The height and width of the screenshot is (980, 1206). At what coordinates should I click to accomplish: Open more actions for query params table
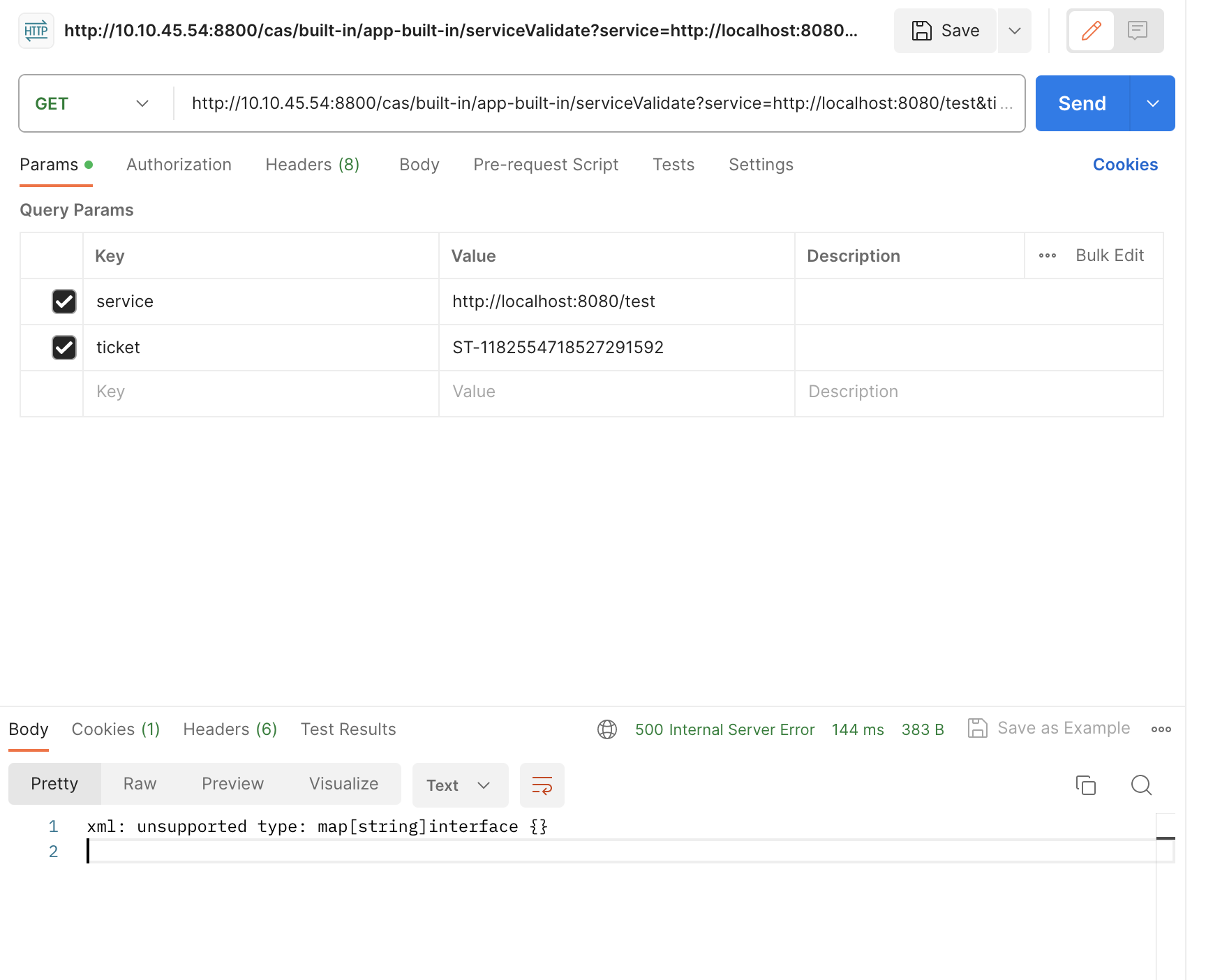(x=1047, y=255)
